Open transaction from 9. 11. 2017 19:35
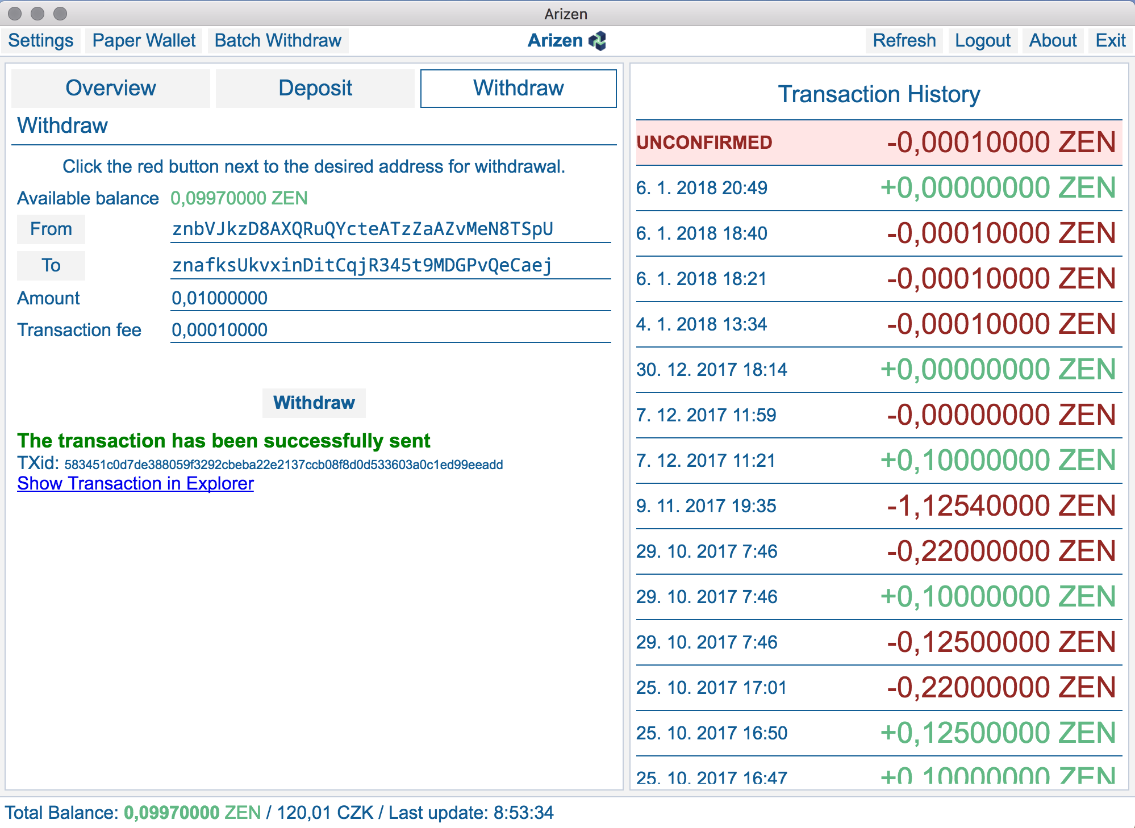The image size is (1135, 828). pyautogui.click(x=879, y=506)
